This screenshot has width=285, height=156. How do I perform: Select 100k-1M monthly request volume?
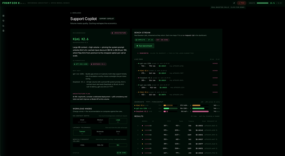point(100,145)
